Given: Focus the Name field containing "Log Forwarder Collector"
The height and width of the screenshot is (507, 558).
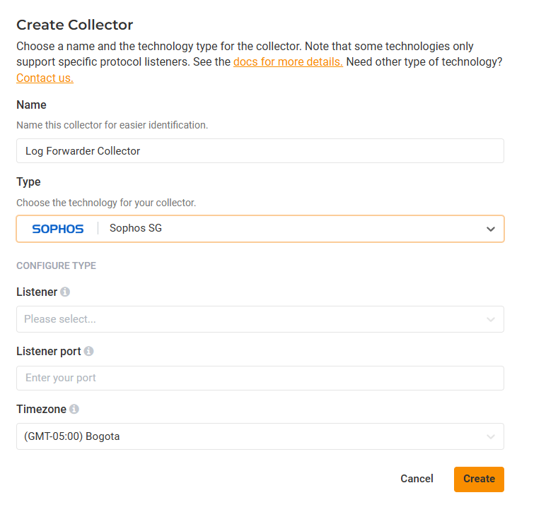Looking at the screenshot, I should (x=260, y=151).
